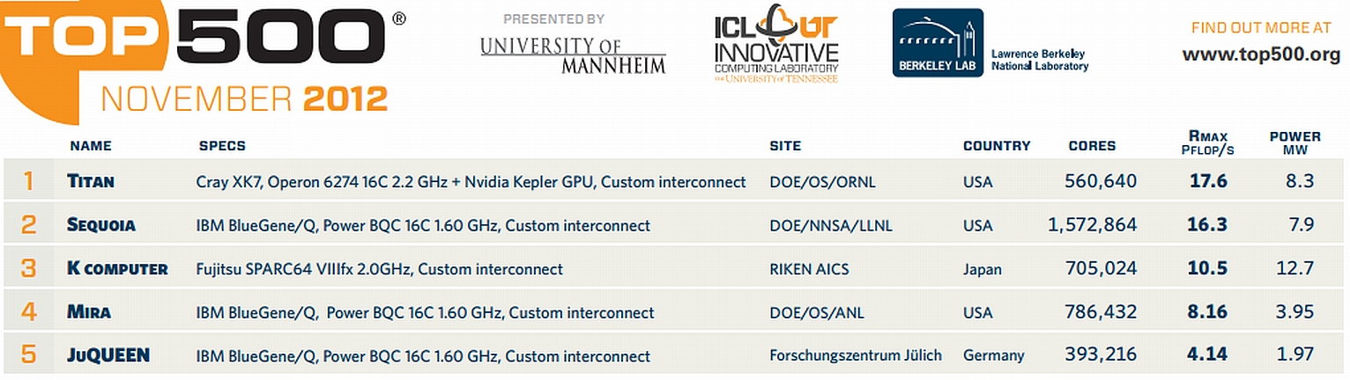
Task: Select the Titan supercomputer name
Action: pos(91,181)
